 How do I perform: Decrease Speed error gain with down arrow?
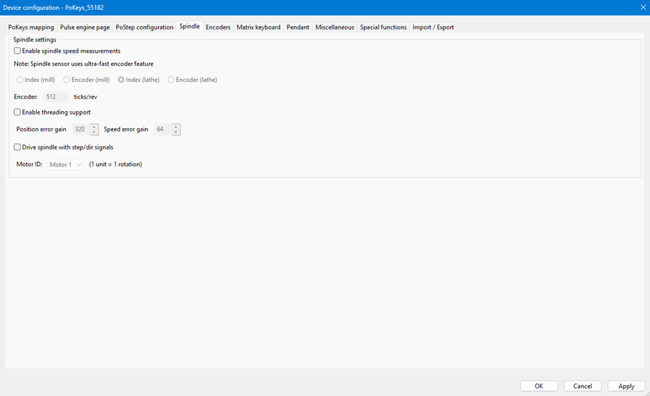click(x=176, y=132)
